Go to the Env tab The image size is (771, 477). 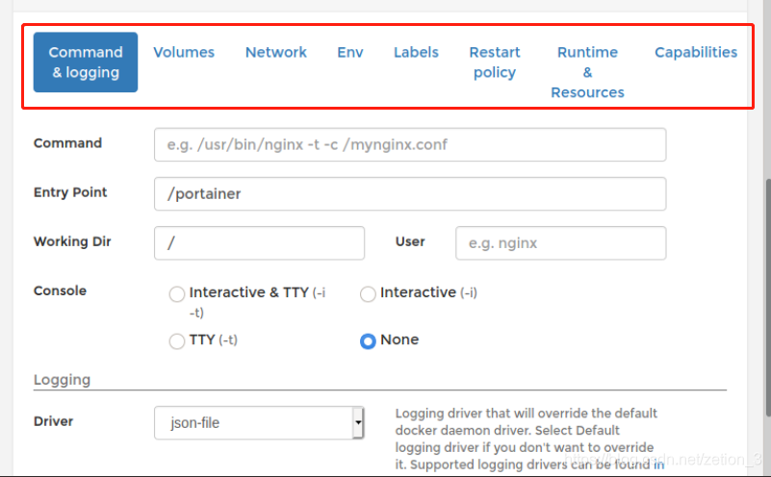(x=350, y=52)
